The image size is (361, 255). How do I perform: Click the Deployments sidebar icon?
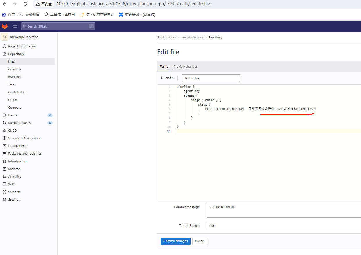[4, 146]
